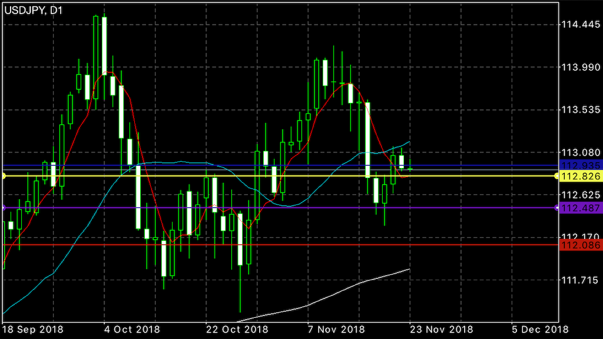Click the 113.990 price scale value
Image resolution: width=603 pixels, height=339 pixels.
[581, 68]
